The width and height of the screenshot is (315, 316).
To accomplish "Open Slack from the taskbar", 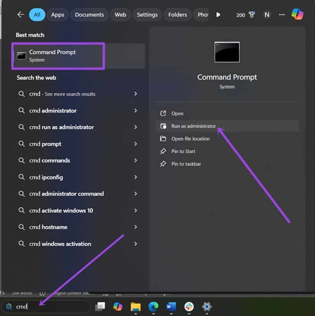I will (x=189, y=307).
